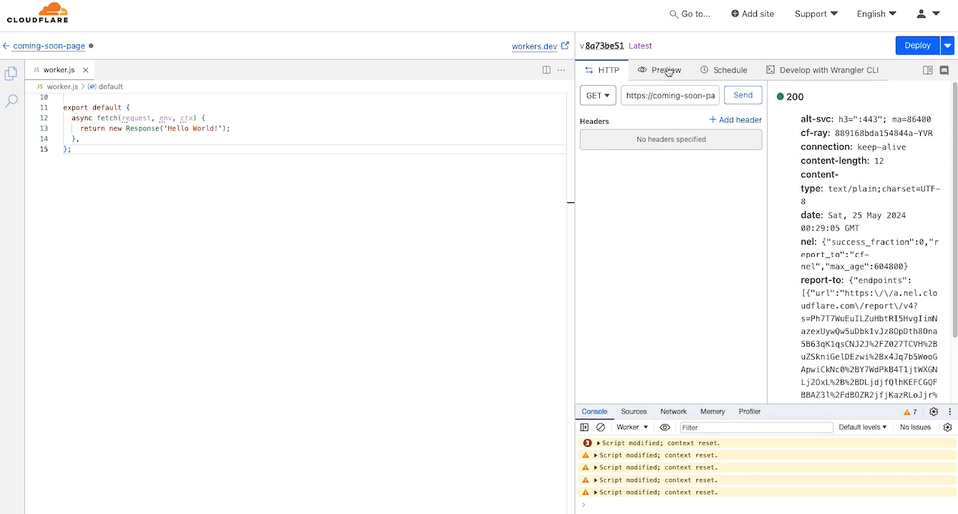958x514 pixels.
Task: Switch to the Schedule tab
Action: click(x=723, y=70)
